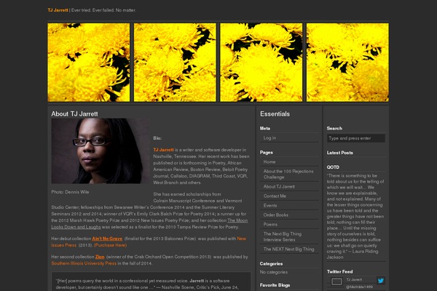The height and width of the screenshot is (291, 437).
Task: Click the QOTD heading
Action: click(x=333, y=167)
